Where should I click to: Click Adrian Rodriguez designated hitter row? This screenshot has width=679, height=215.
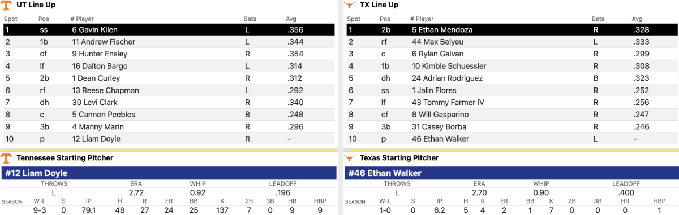[x=512, y=78]
